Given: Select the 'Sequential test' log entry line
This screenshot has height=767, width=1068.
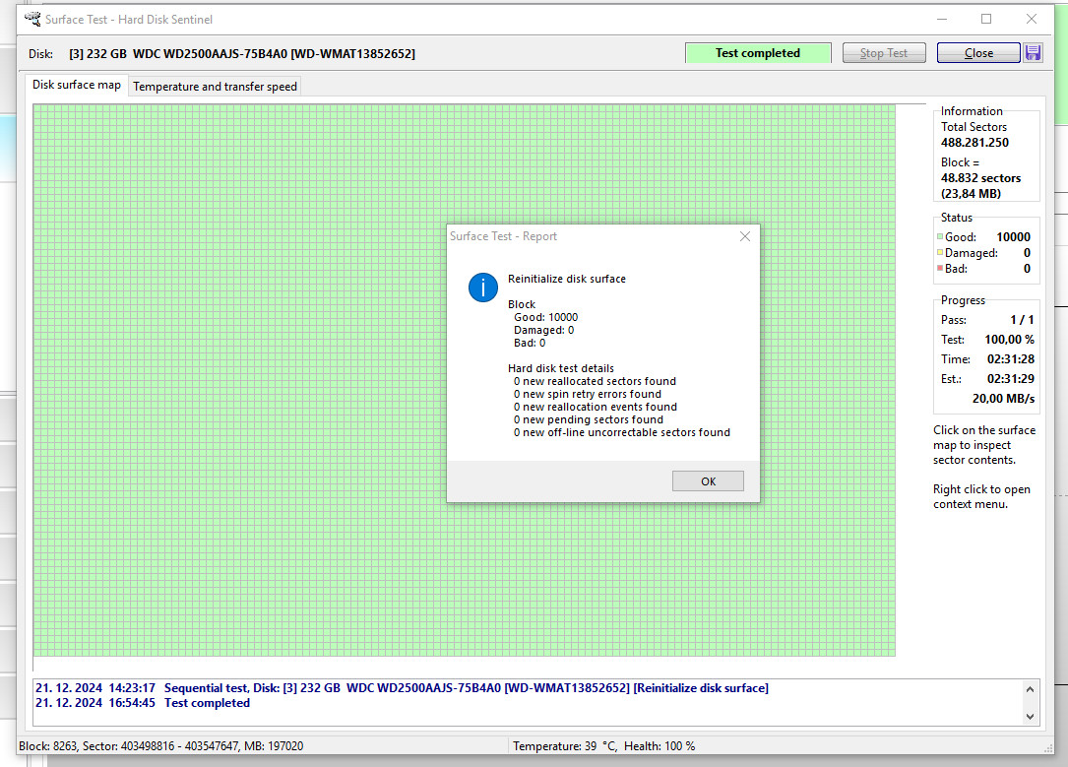Looking at the screenshot, I should (394, 688).
